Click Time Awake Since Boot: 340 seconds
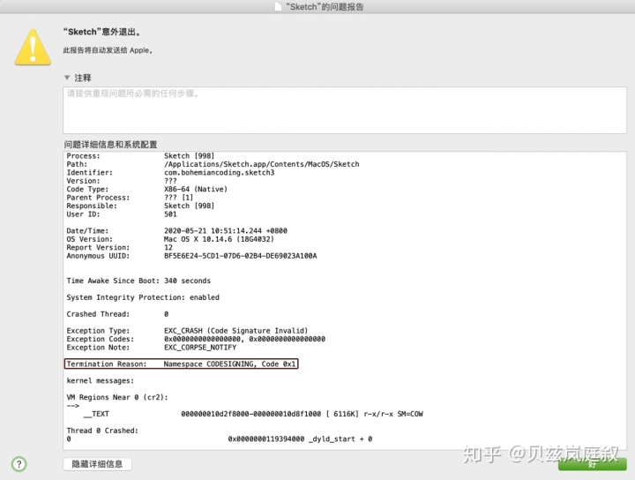This screenshot has height=480, width=635. point(139,281)
